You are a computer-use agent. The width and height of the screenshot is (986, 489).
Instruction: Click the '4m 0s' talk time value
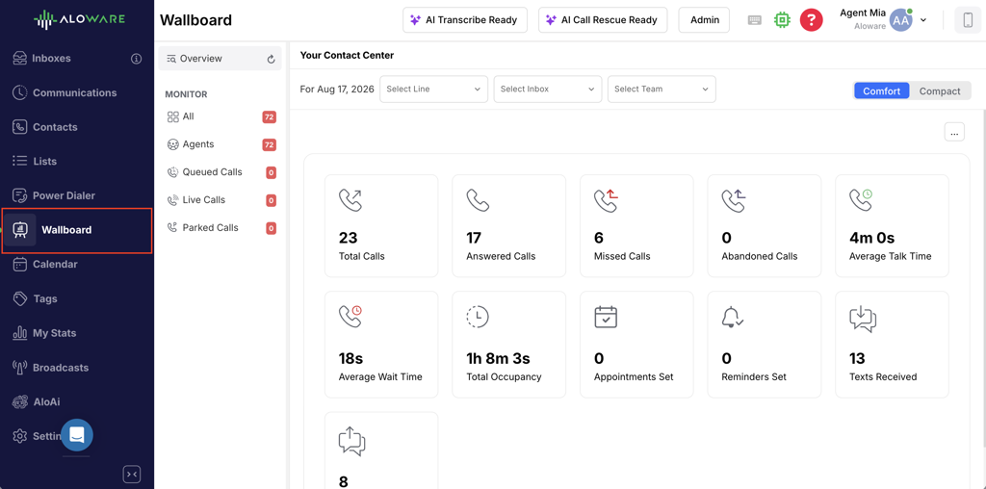[x=871, y=238]
